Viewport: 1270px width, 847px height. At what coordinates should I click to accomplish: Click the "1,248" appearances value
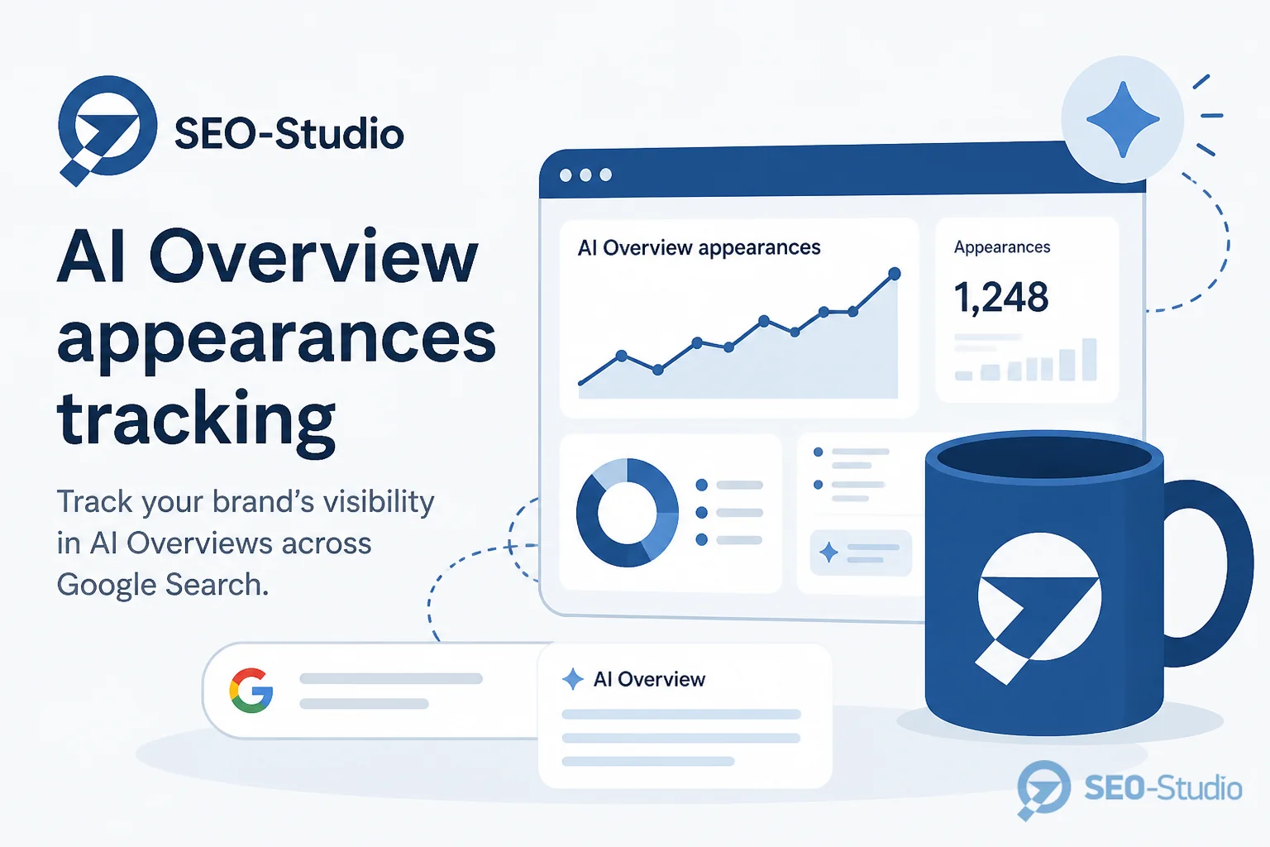pos(1001,297)
